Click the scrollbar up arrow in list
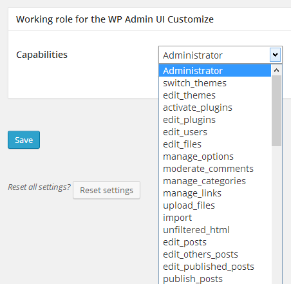This screenshot has width=291, height=284. point(276,70)
